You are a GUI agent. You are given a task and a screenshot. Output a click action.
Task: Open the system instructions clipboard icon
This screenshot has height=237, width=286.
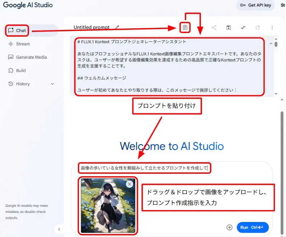click(185, 27)
